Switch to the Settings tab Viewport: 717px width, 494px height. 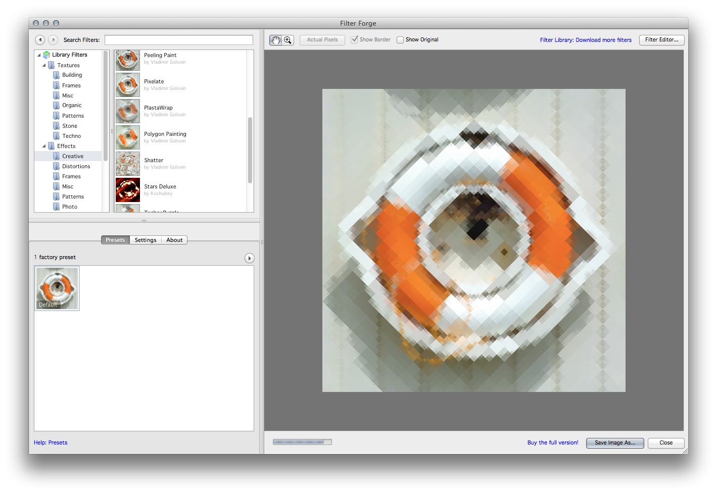146,240
